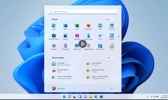The image size is (168, 100).
Task: Open the Whiteboard app
Action: 77,47
